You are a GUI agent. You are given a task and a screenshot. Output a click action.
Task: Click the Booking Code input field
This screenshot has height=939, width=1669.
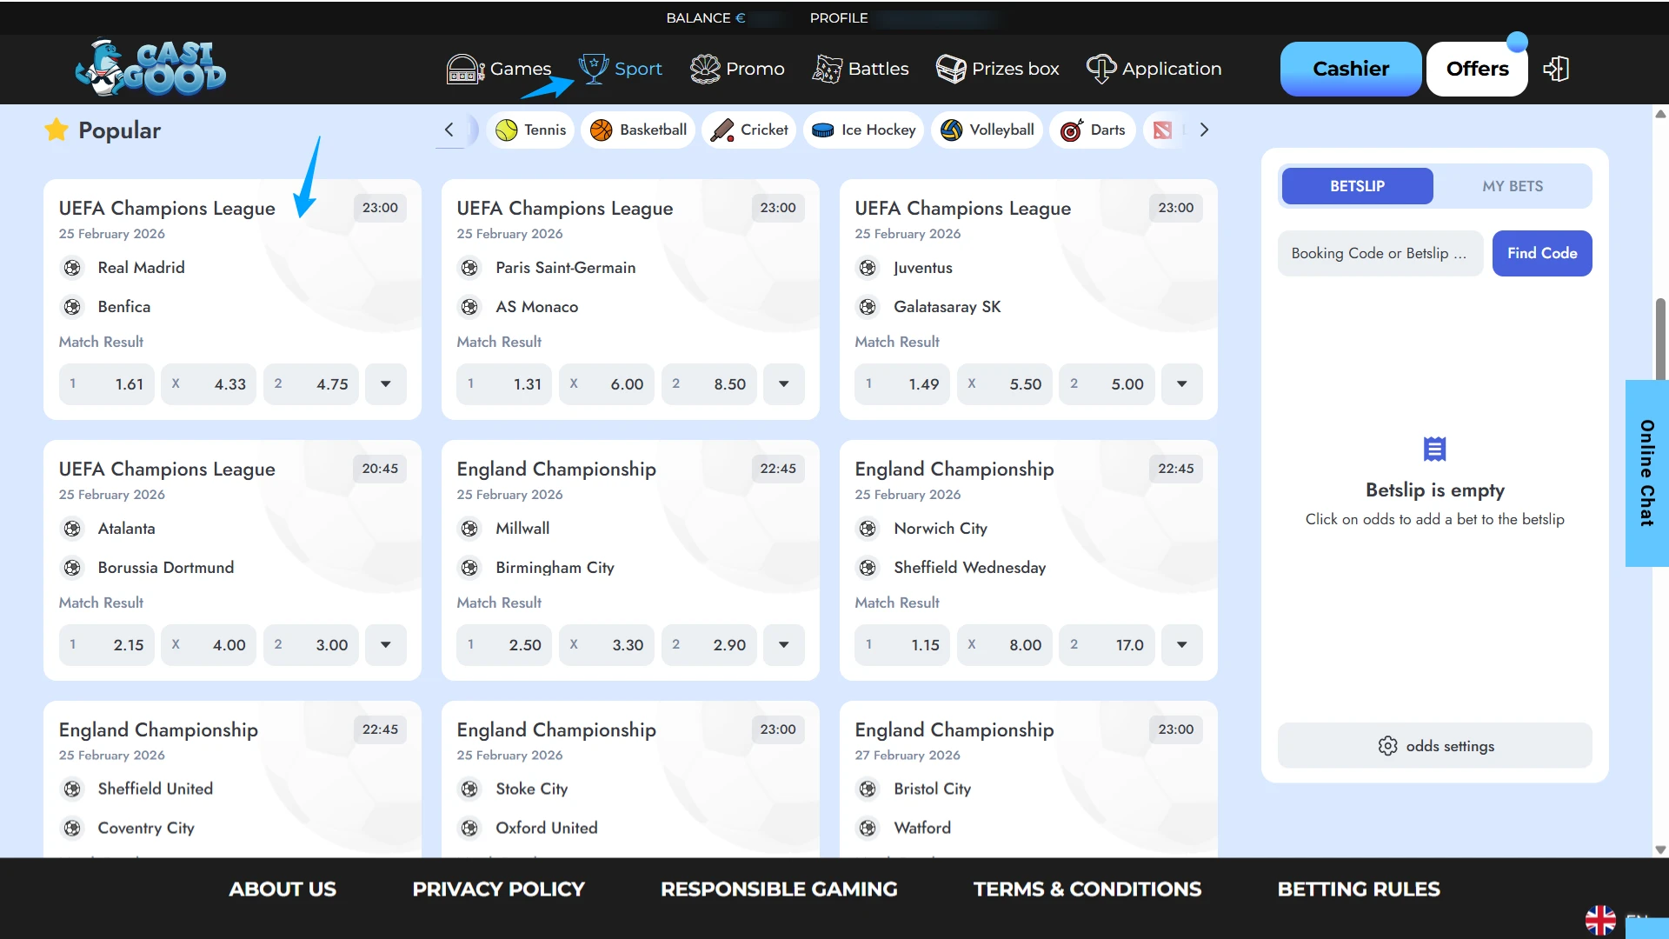1379,253
